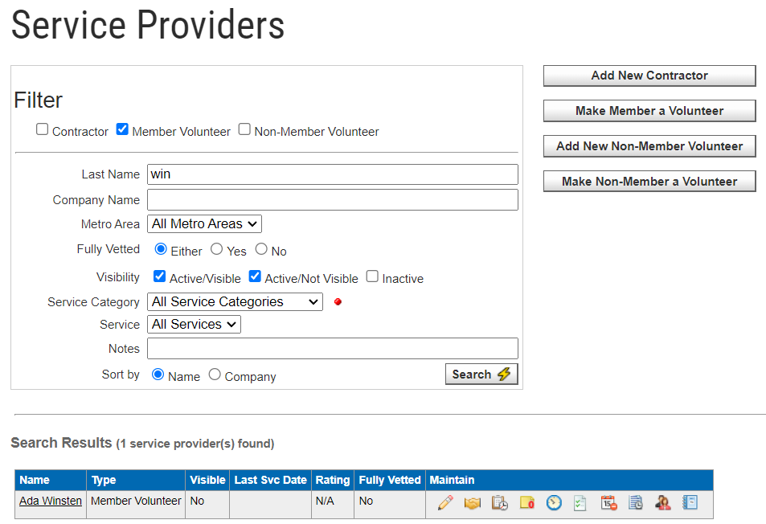Viewport: 766px width, 524px height.
Task: Click the pencil edit icon for Ada Winsten
Action: (x=445, y=502)
